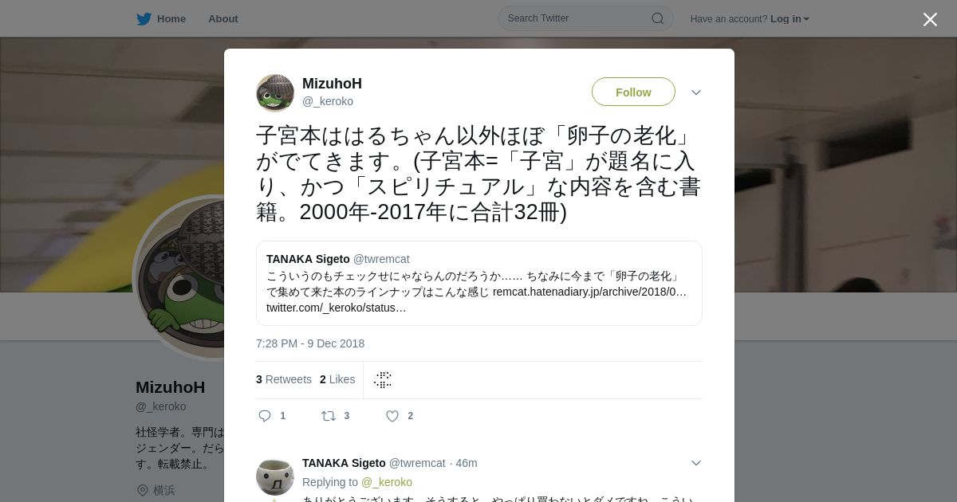Go to Home in the top navigation
The width and height of the screenshot is (957, 502).
(x=171, y=18)
